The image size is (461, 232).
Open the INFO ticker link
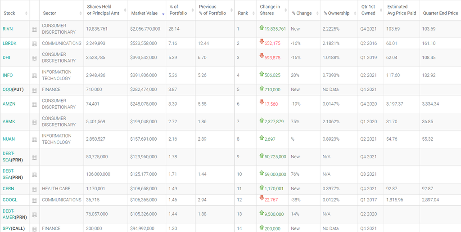(8, 75)
